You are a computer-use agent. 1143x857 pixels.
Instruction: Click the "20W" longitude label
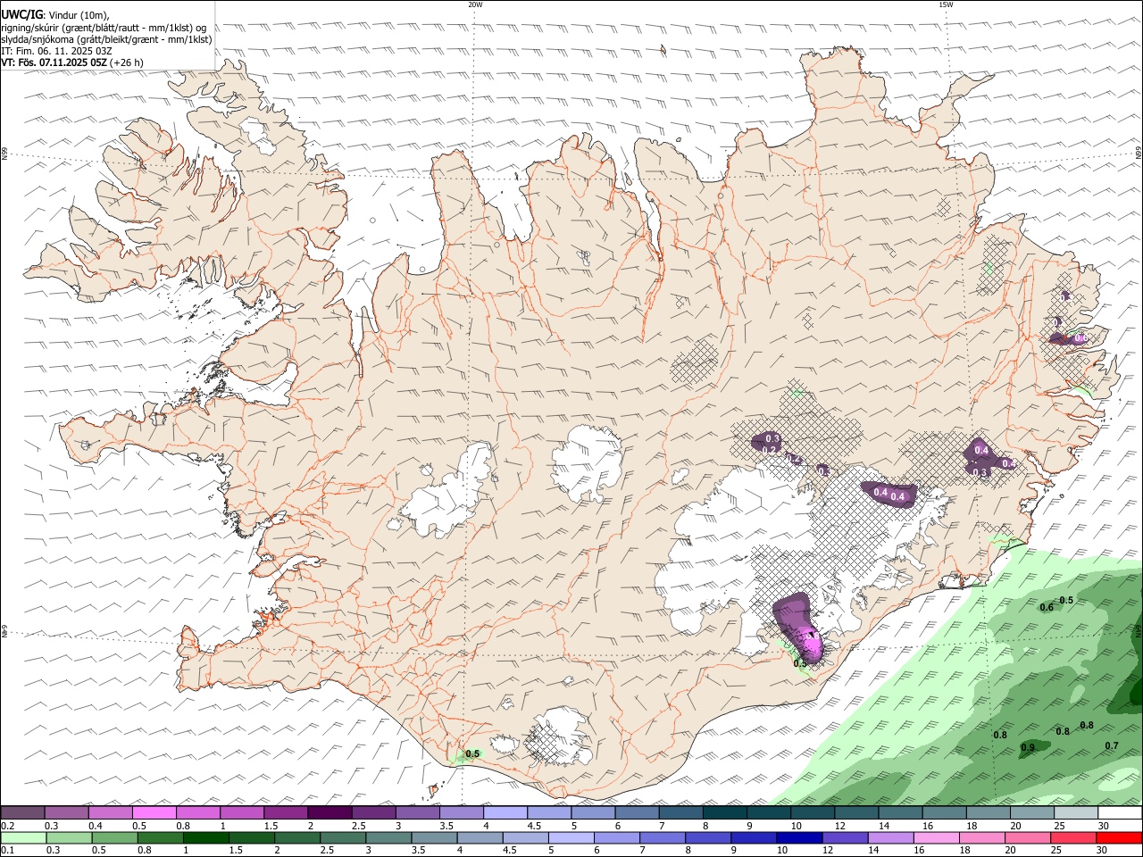(475, 4)
